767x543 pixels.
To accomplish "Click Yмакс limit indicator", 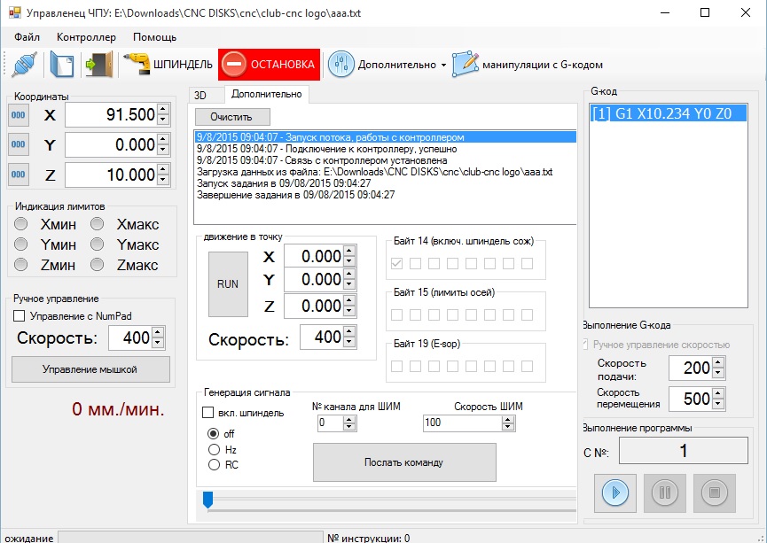I will coord(97,244).
